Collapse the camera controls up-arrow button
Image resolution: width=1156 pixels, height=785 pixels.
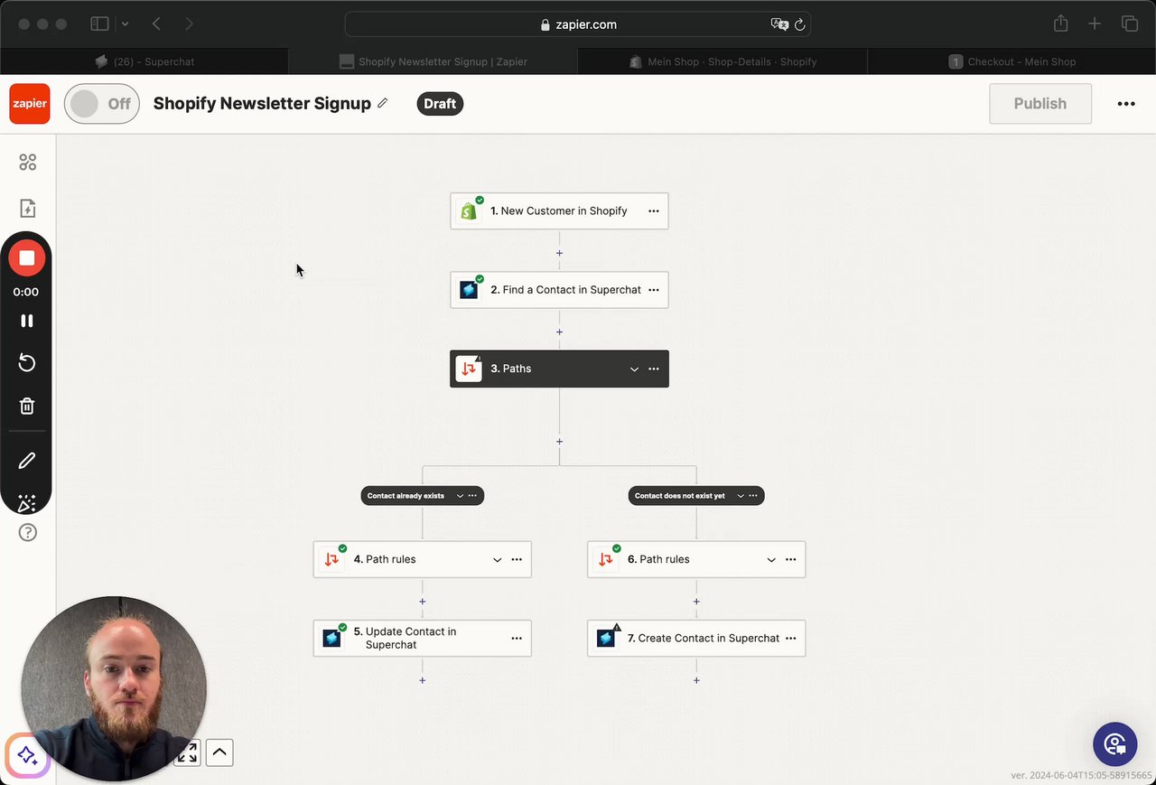point(219,752)
